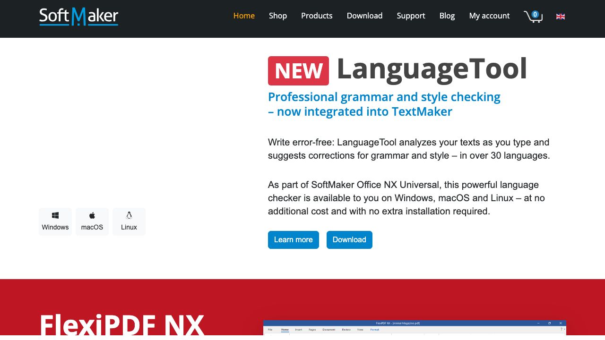Click the 'Write error-free' paragraph
Viewport: 605px width, 340px height.
click(409, 149)
